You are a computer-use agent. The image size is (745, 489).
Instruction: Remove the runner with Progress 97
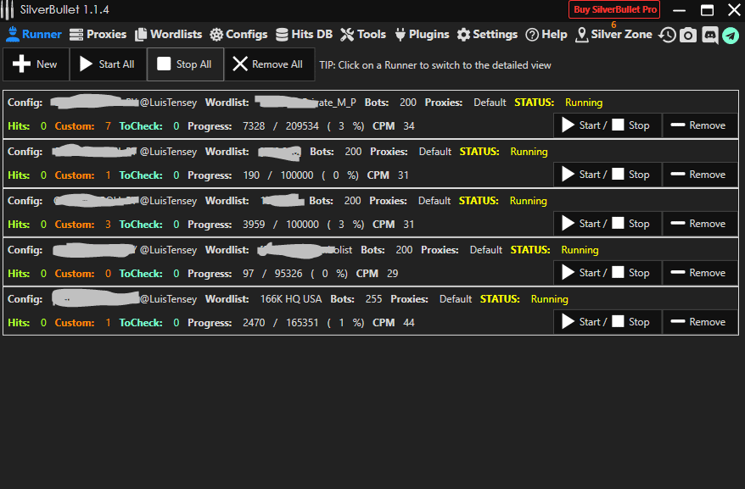click(x=700, y=273)
